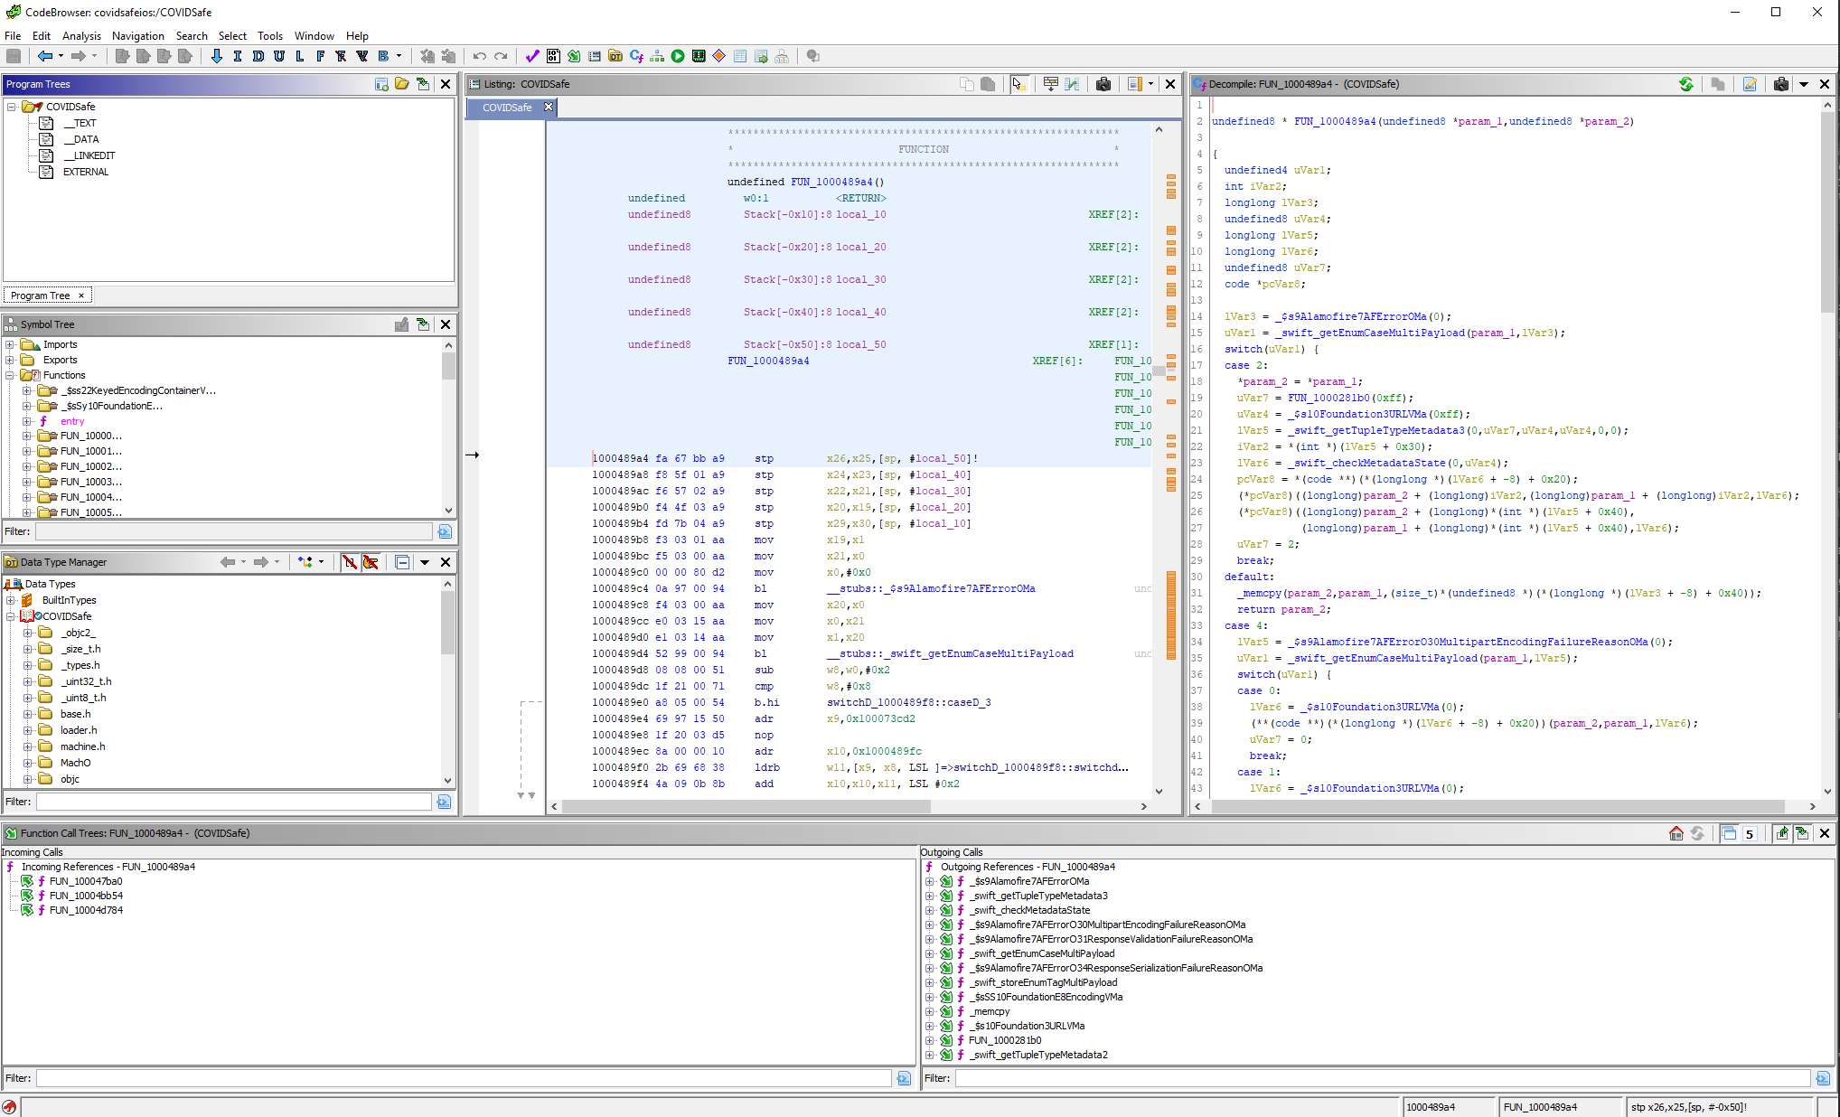Display the Decompiler via Cf toolbar icon
This screenshot has height=1117, width=1840.
point(636,56)
